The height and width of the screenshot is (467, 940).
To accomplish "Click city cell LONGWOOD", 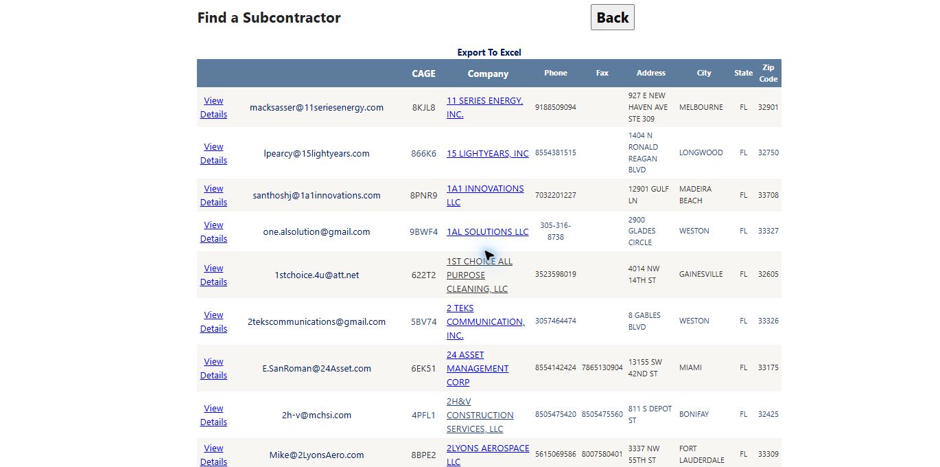I will point(701,153).
